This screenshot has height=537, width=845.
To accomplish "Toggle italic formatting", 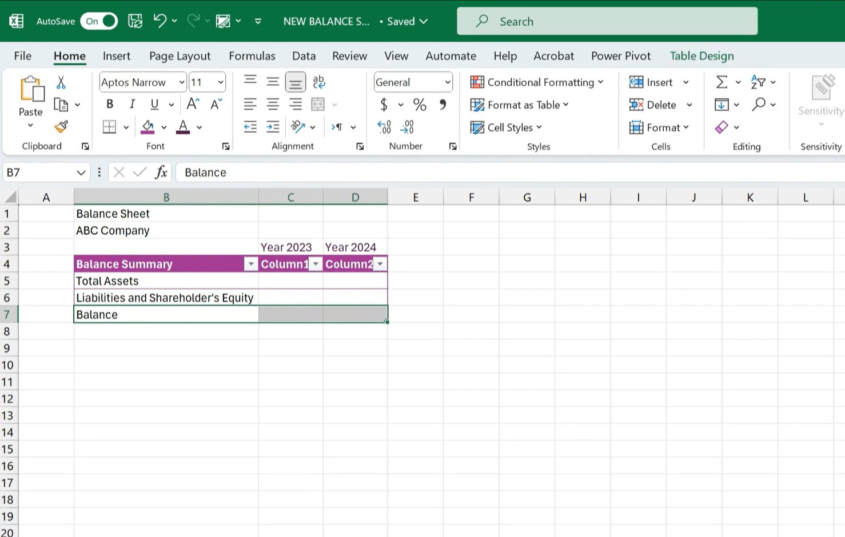I will 132,104.
